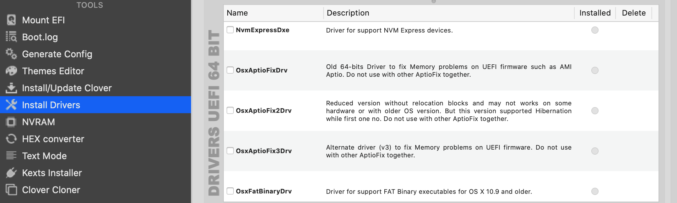
Task: Click the Delete column header
Action: pyautogui.click(x=634, y=13)
